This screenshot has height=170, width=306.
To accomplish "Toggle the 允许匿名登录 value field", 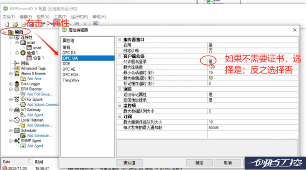I will pos(252,61).
